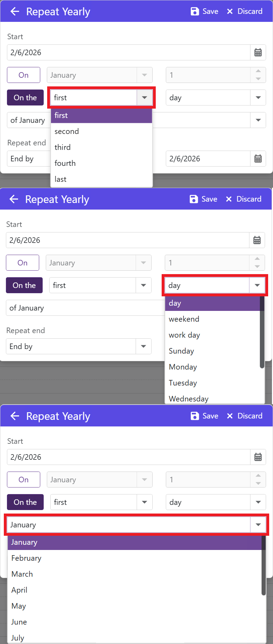
Task: Open calendar picker for Repeat end date
Action: [x=258, y=159]
